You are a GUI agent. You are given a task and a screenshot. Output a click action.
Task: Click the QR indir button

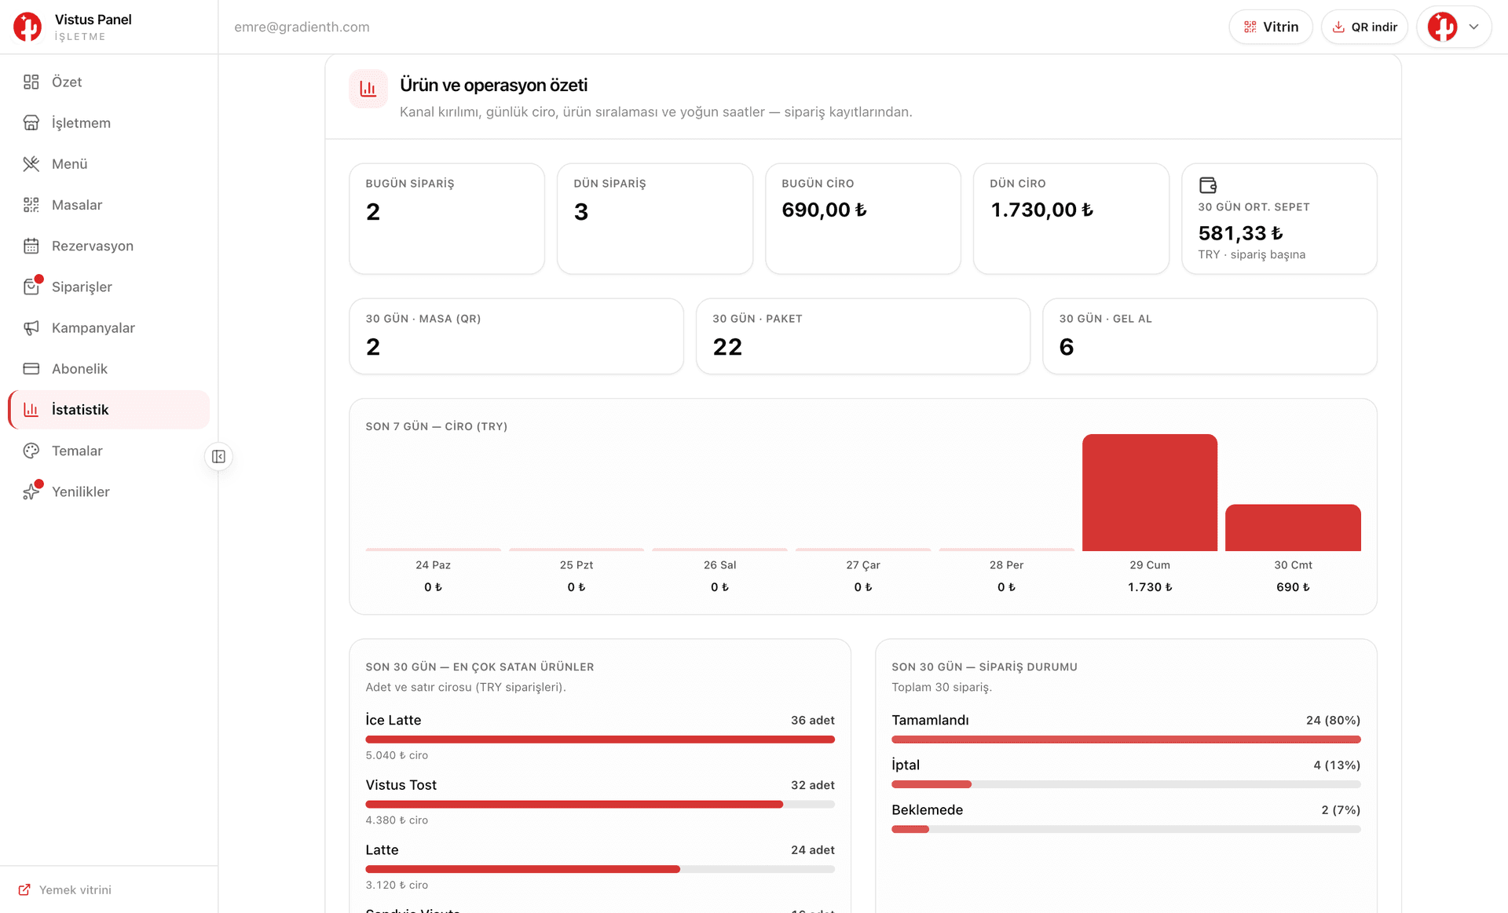(x=1364, y=27)
